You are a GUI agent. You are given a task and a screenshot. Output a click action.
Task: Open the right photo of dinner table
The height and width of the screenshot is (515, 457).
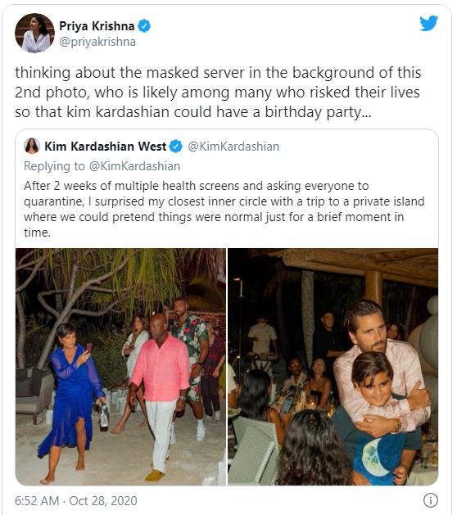click(x=333, y=367)
